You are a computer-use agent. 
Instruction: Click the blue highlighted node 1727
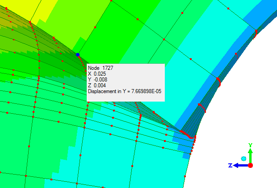pyautogui.click(x=77, y=55)
